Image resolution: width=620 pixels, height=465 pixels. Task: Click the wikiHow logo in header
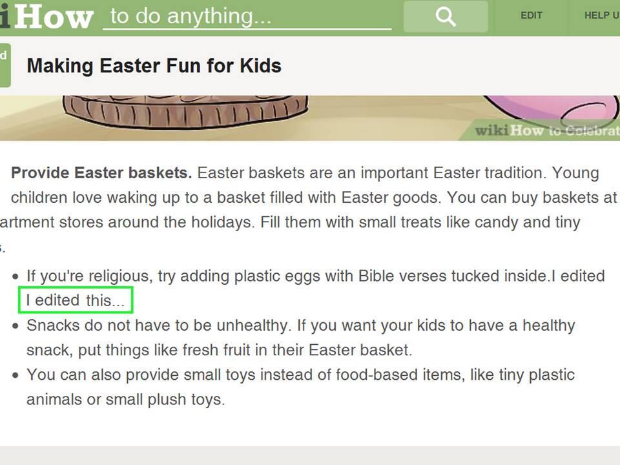click(46, 15)
